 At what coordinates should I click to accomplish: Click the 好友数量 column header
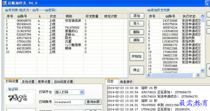coord(93,16)
